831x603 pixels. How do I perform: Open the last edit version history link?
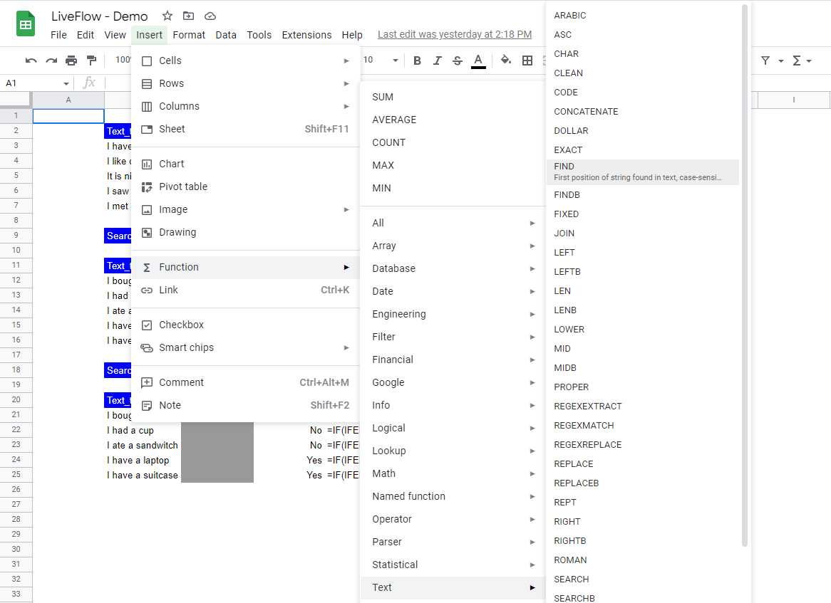pos(455,34)
